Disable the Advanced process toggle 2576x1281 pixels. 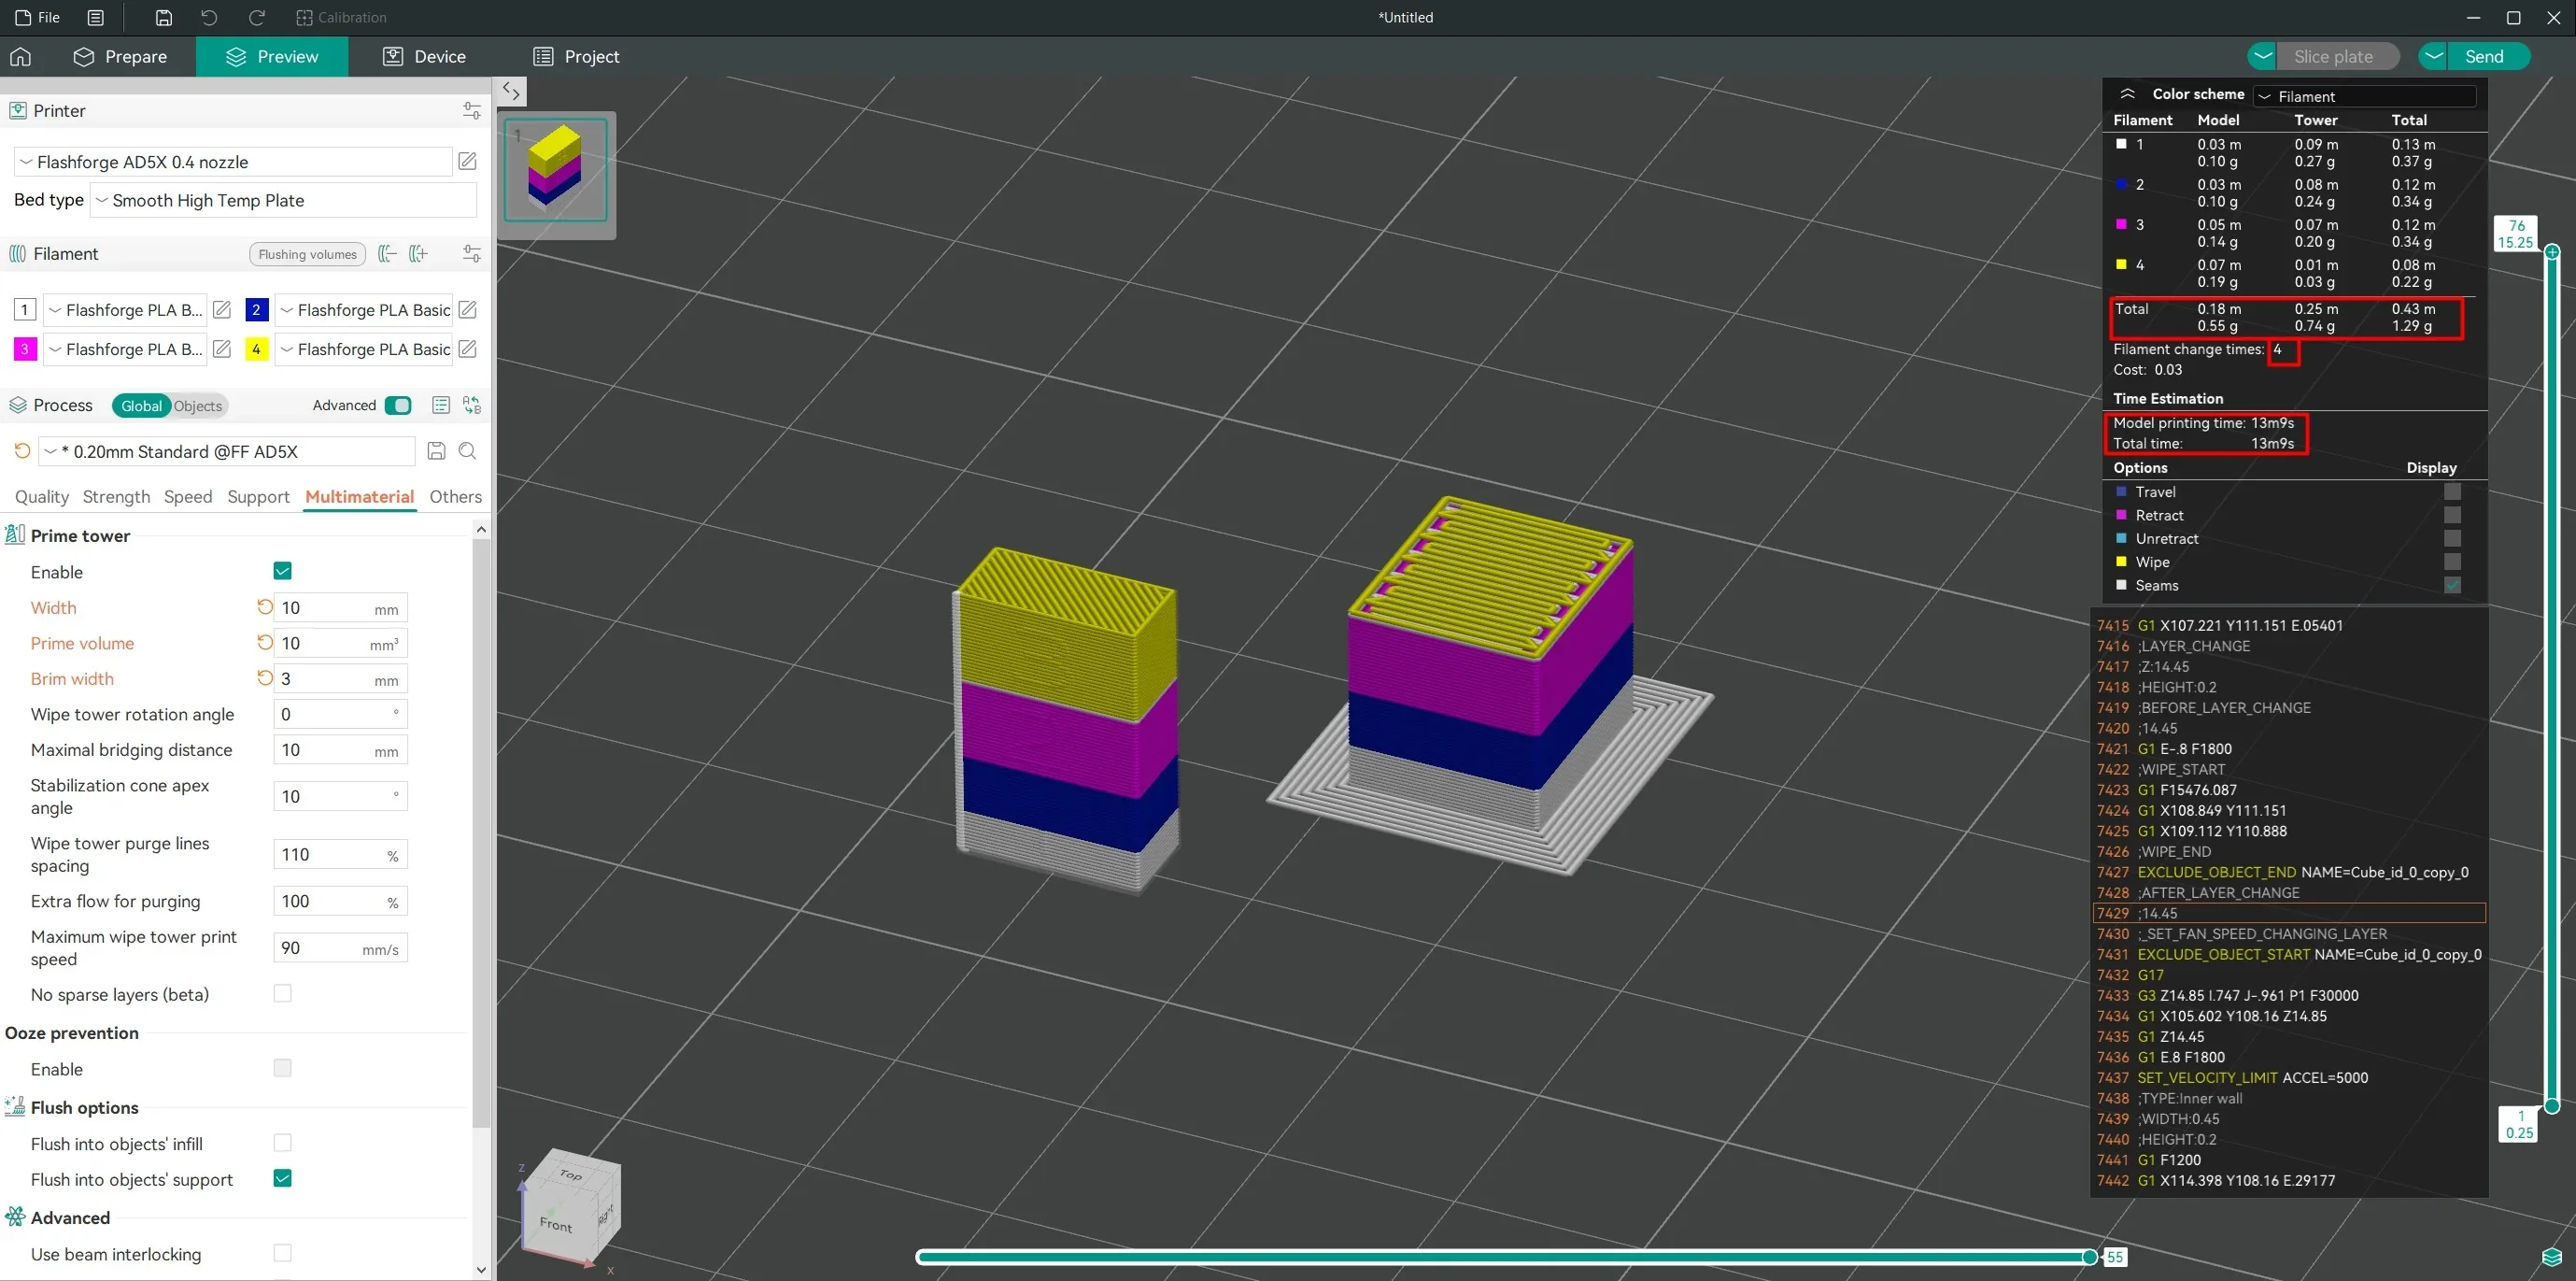pyautogui.click(x=398, y=405)
